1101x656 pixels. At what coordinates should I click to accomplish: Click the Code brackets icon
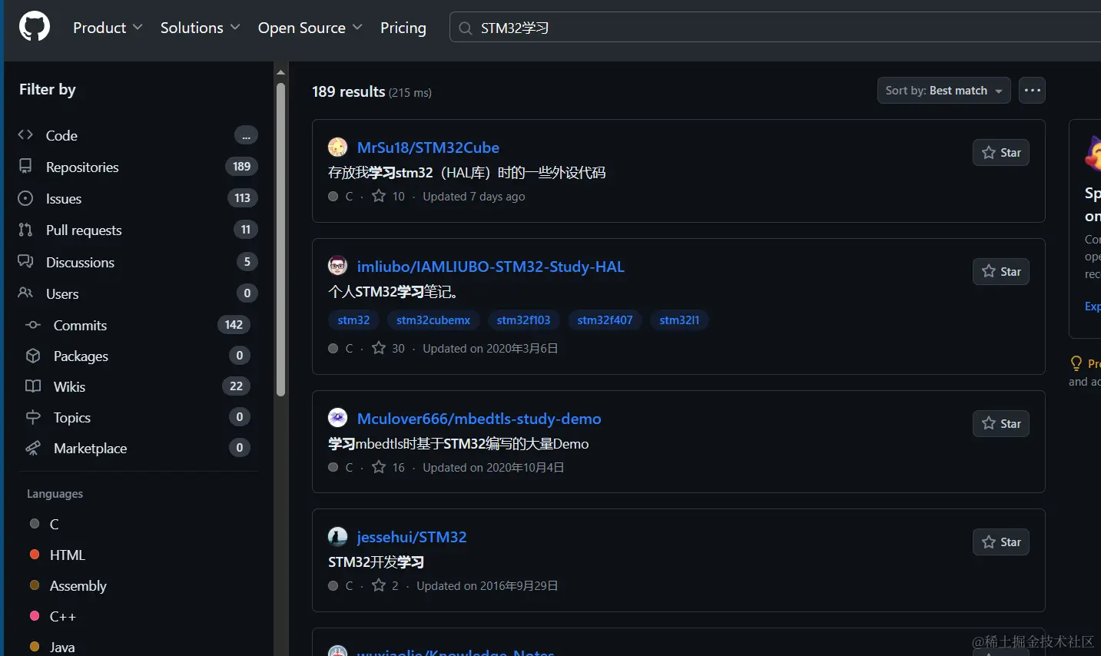(25, 134)
